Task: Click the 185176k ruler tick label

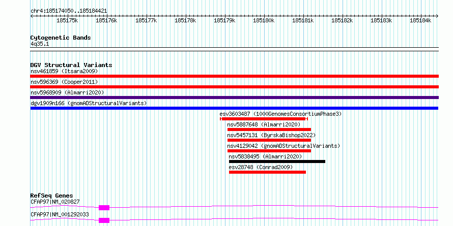Action: (x=106, y=20)
